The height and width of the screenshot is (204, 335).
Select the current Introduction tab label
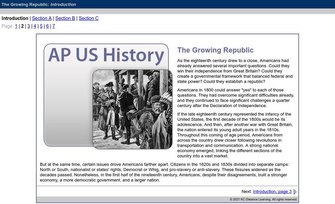coord(15,18)
